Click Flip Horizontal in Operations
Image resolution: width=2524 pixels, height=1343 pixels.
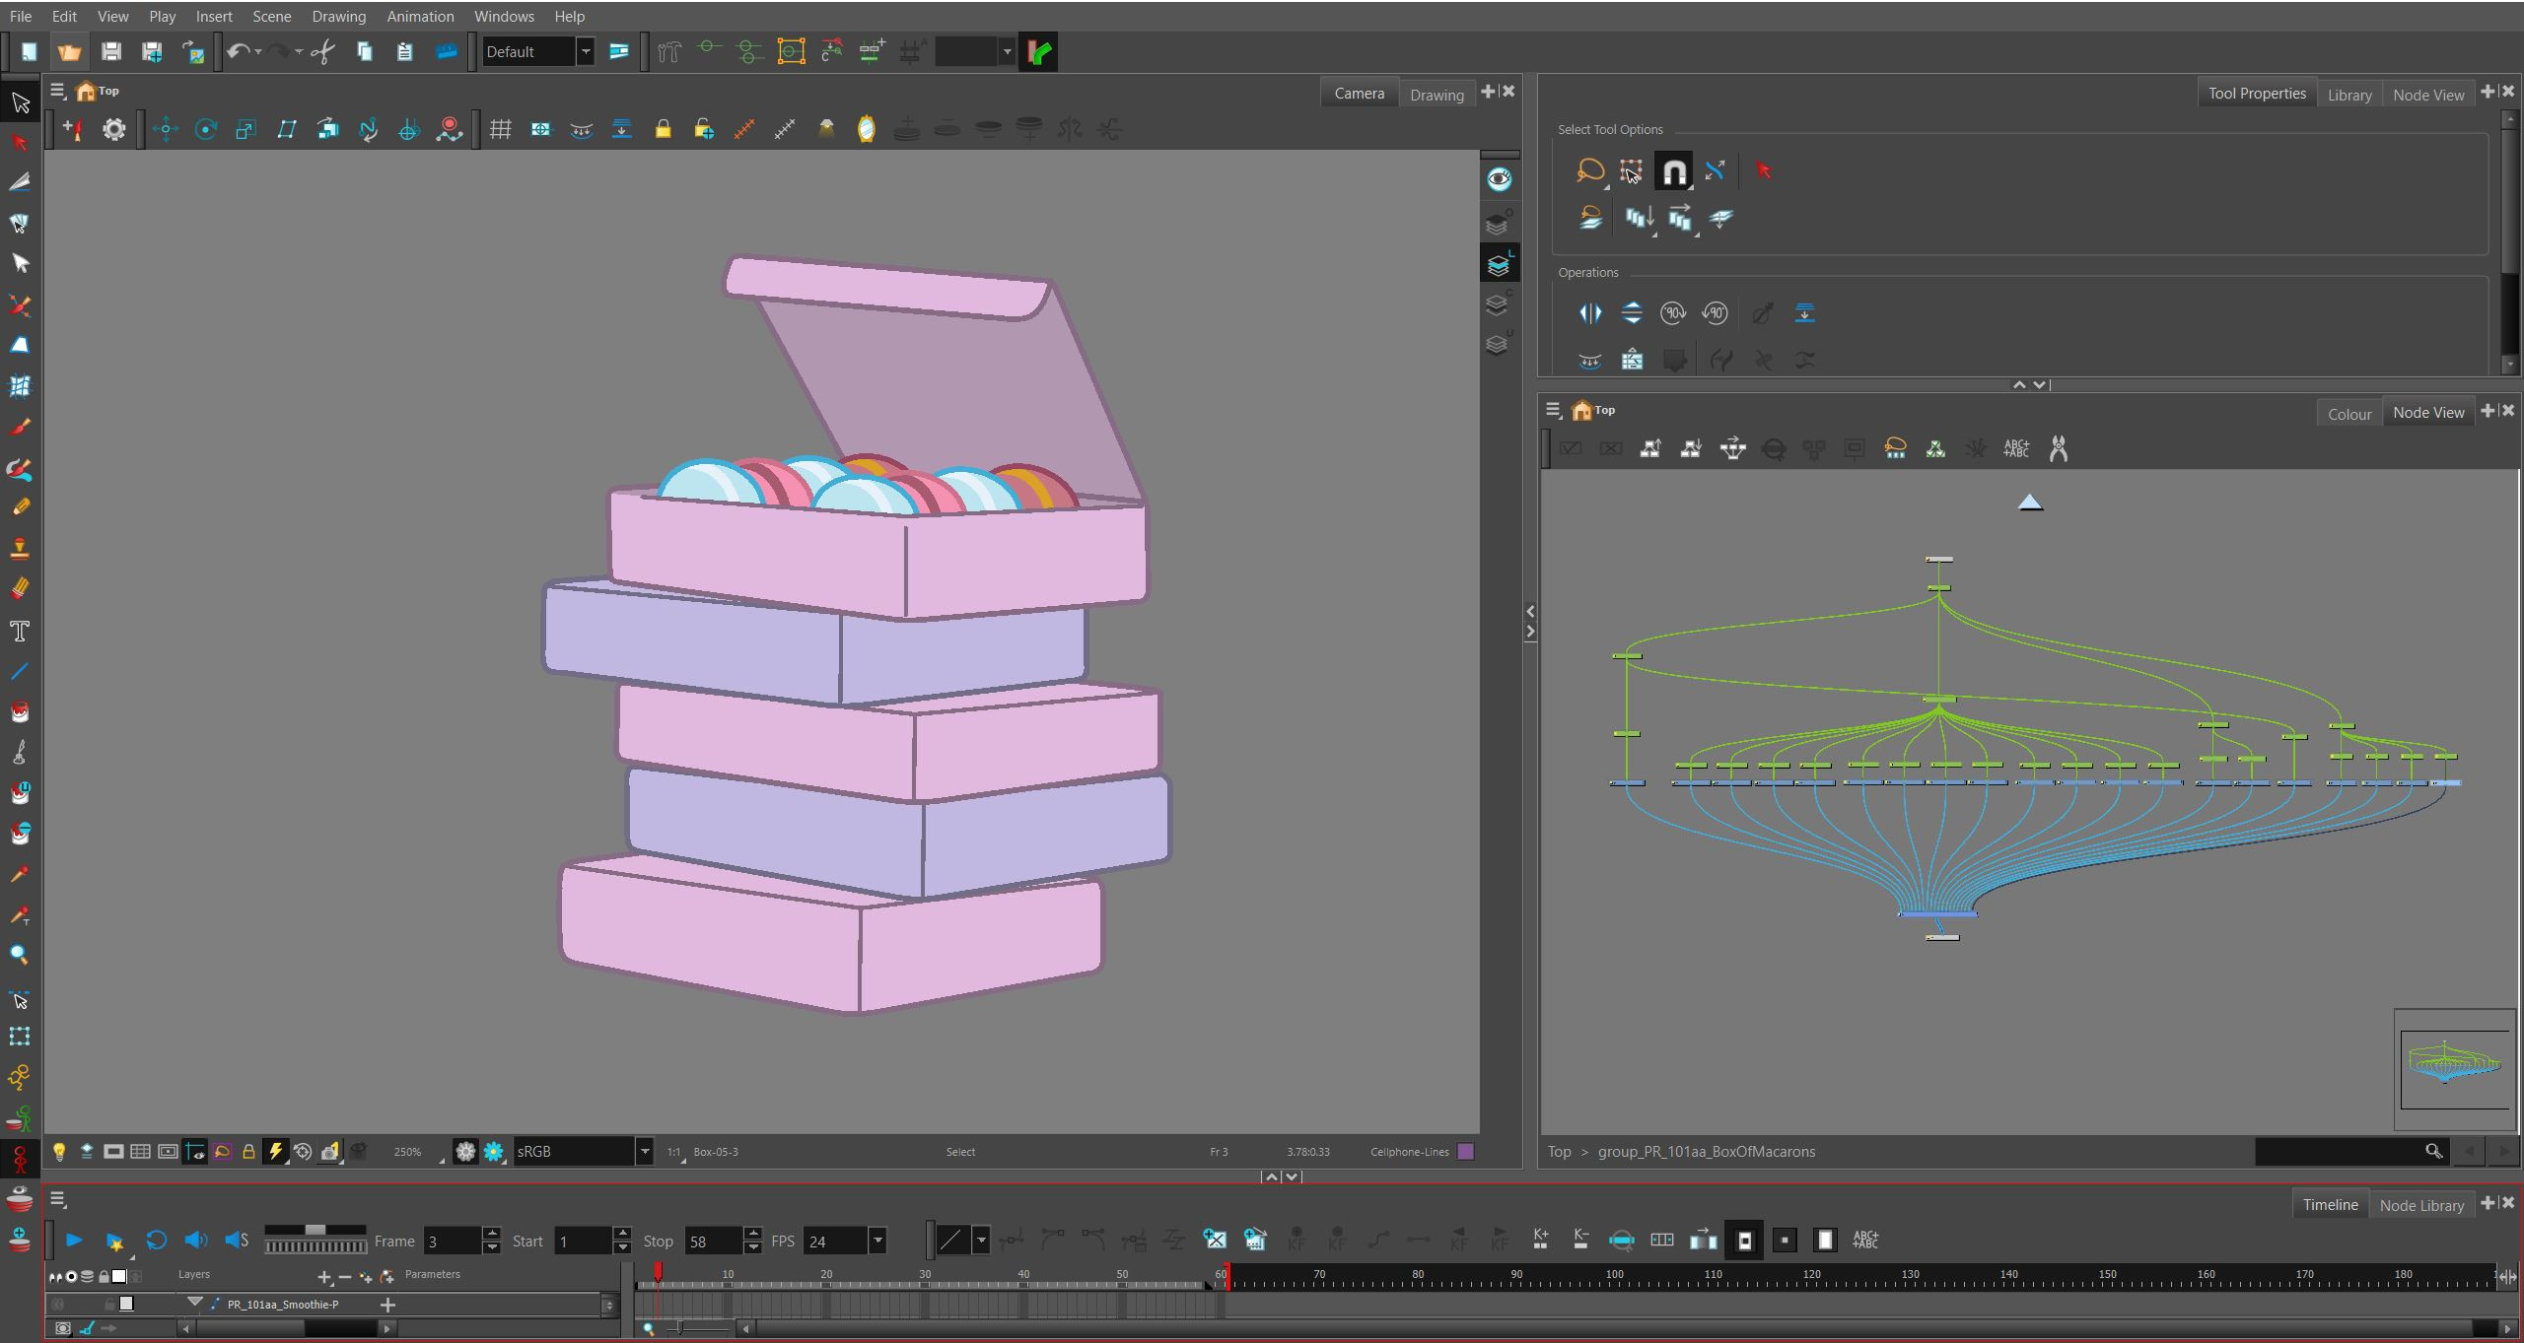click(1589, 313)
